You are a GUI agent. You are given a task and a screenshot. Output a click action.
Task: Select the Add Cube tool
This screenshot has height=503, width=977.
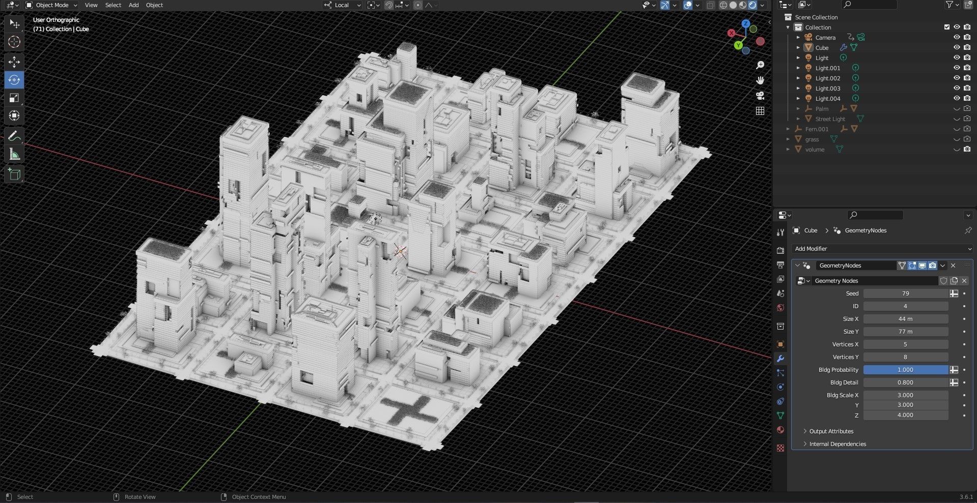click(x=14, y=174)
